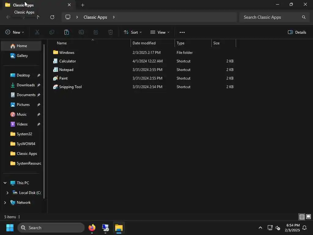Select the Notepad shortcut icon
The height and width of the screenshot is (235, 313).
(x=55, y=70)
